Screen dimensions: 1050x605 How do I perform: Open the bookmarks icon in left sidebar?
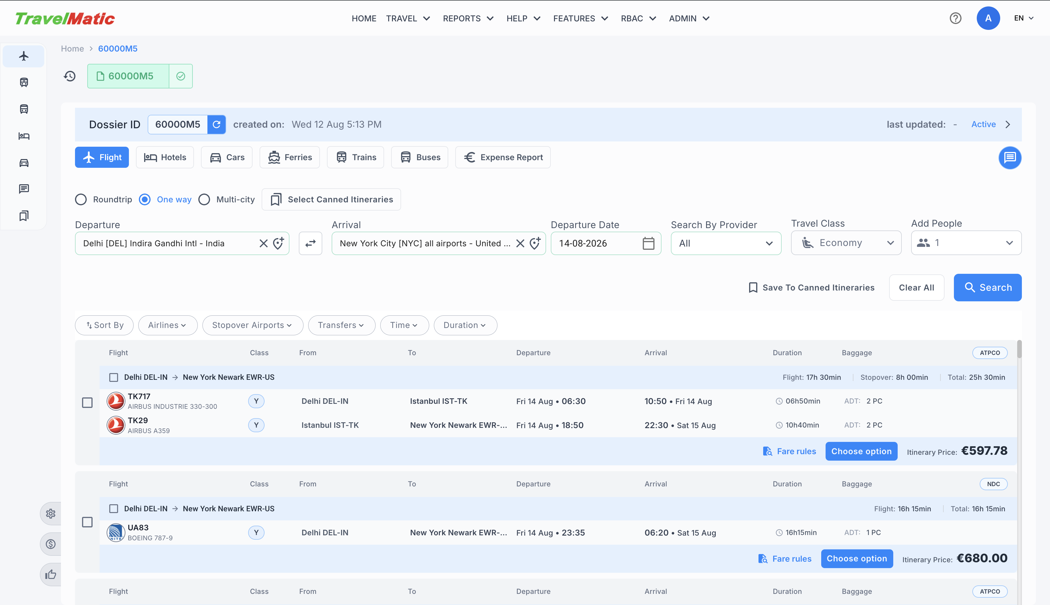click(24, 216)
